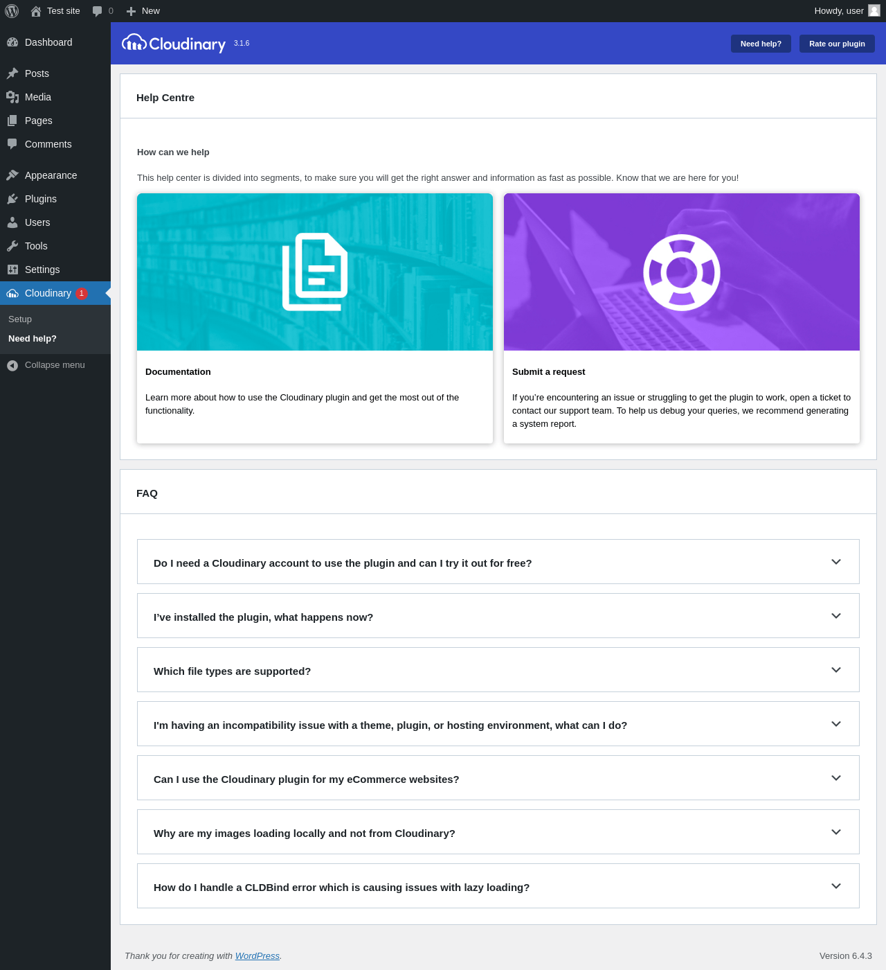
Task: Open the comments bubble icon in admin bar
Action: tap(98, 11)
